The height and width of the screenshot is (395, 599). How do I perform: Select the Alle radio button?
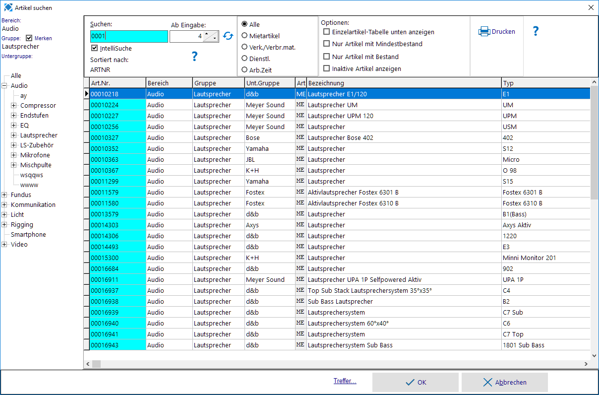[244, 24]
